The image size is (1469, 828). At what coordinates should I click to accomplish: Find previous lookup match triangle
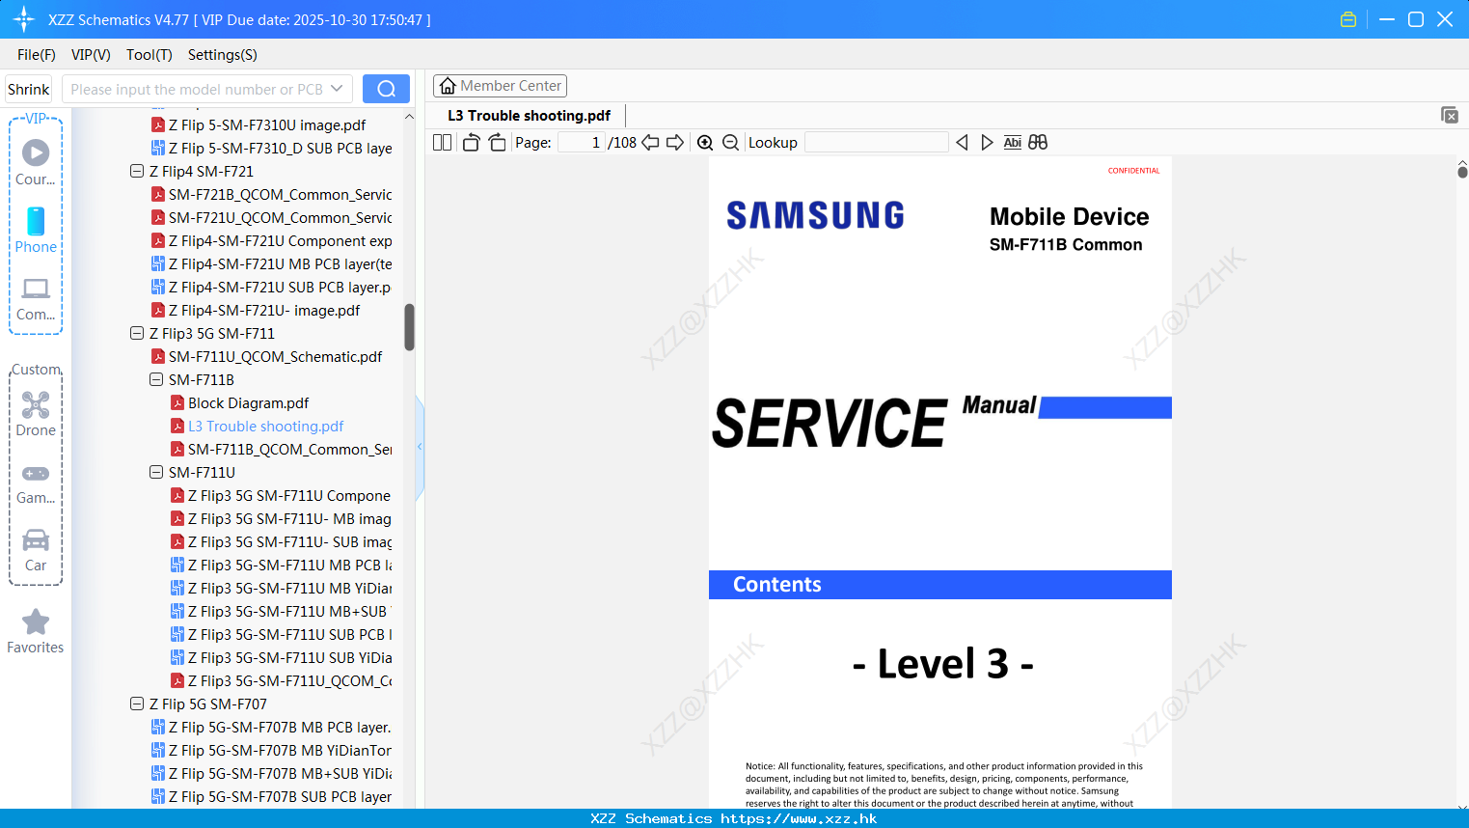962,142
